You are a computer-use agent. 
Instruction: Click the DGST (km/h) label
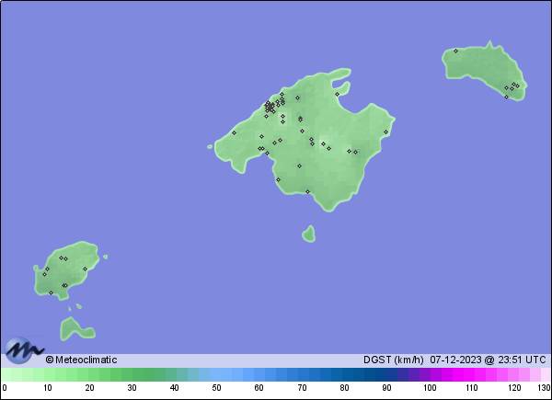point(394,360)
